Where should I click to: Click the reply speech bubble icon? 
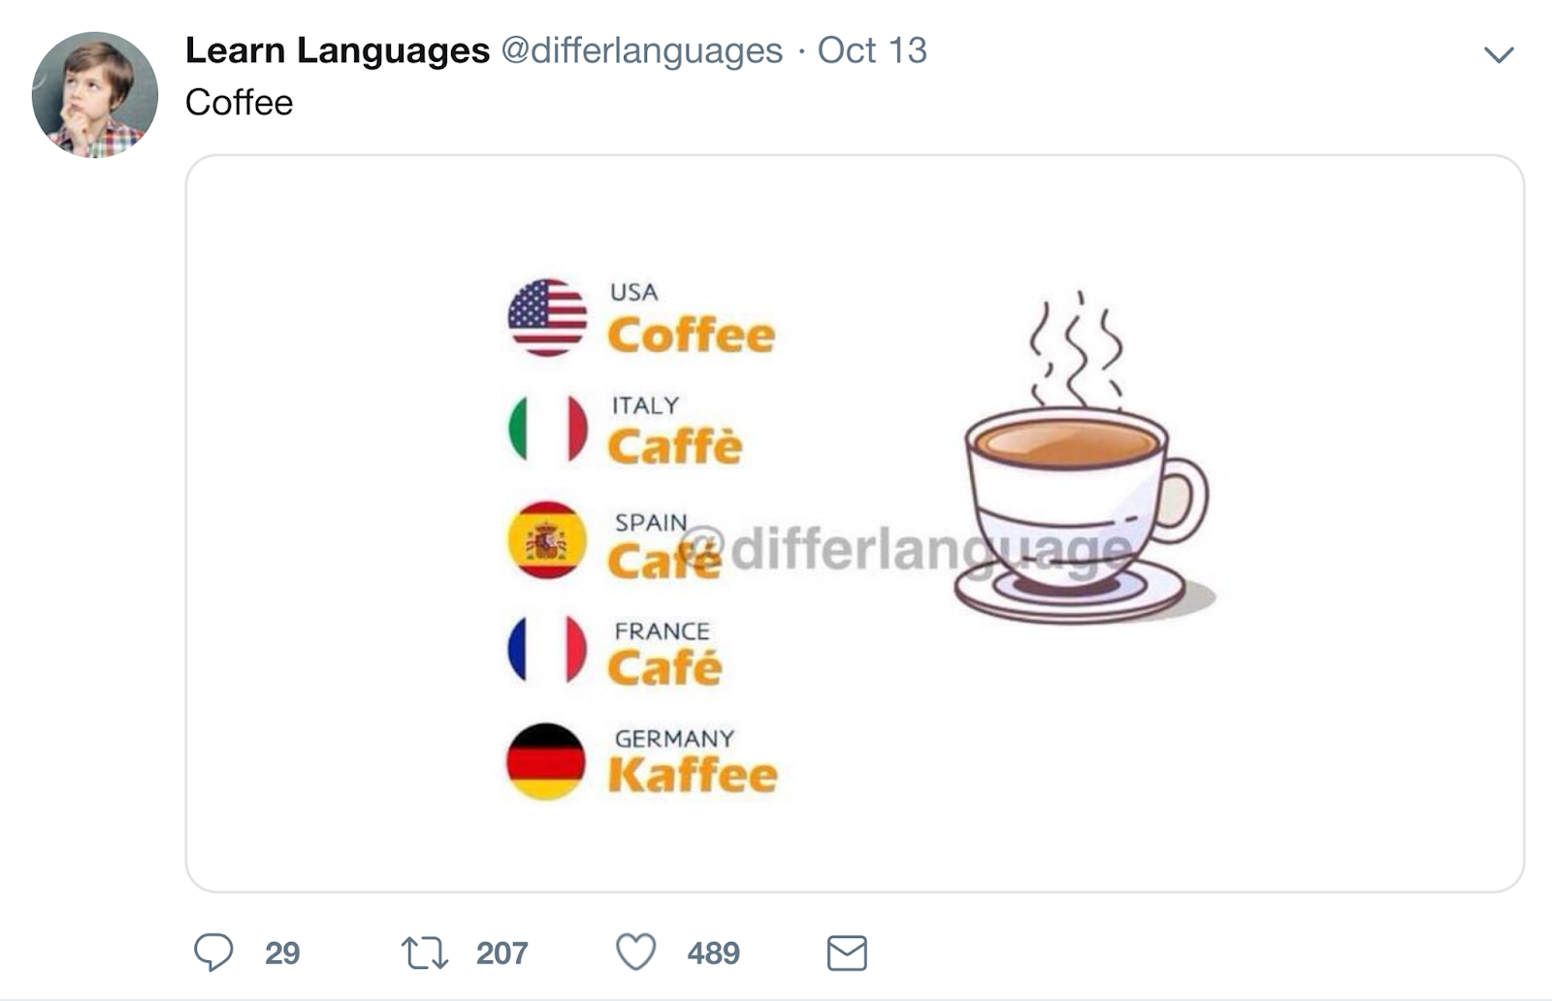click(213, 953)
